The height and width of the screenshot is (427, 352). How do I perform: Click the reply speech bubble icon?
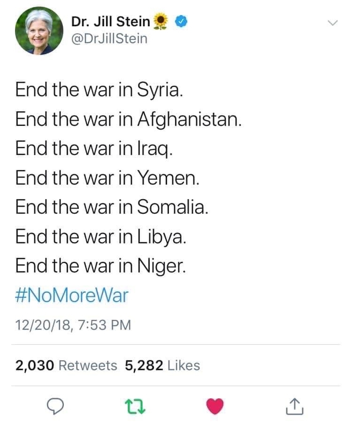tap(55, 406)
